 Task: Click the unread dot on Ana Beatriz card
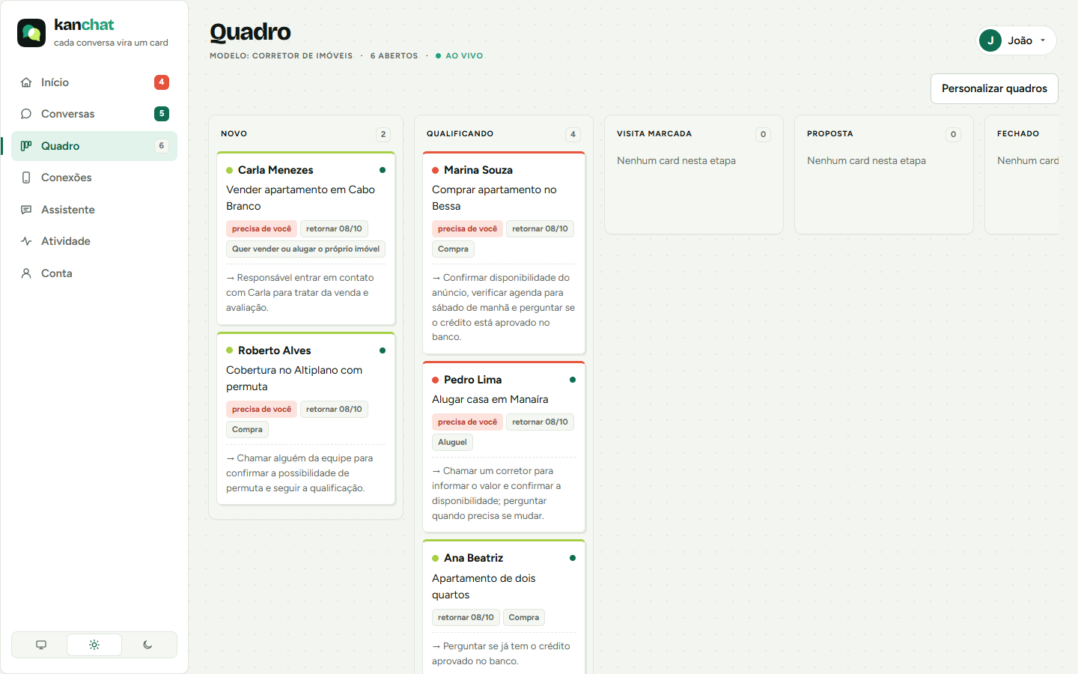[573, 558]
